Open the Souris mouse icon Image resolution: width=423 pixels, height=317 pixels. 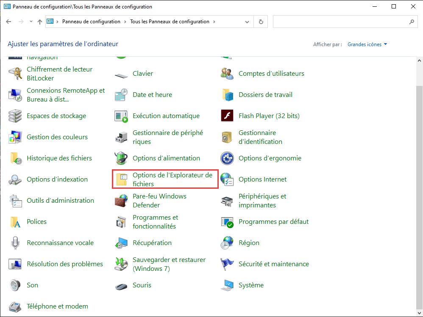point(121,286)
